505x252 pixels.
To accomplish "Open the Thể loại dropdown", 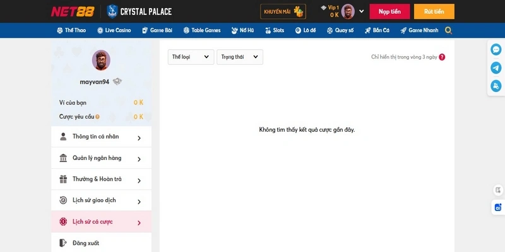I will pyautogui.click(x=191, y=57).
